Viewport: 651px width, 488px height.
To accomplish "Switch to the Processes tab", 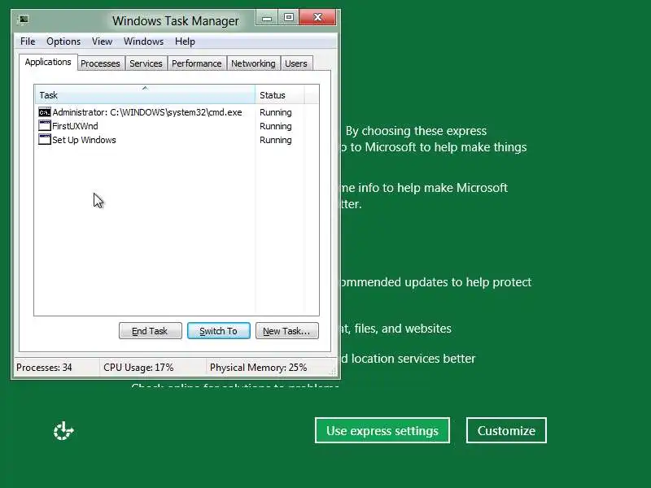I will (100, 63).
